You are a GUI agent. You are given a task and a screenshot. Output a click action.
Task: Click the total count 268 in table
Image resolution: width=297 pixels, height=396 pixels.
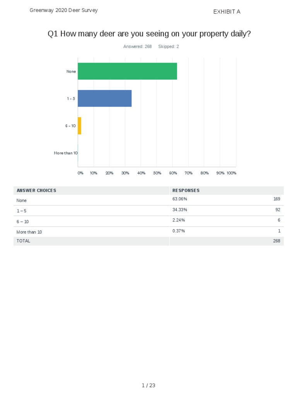point(276,241)
